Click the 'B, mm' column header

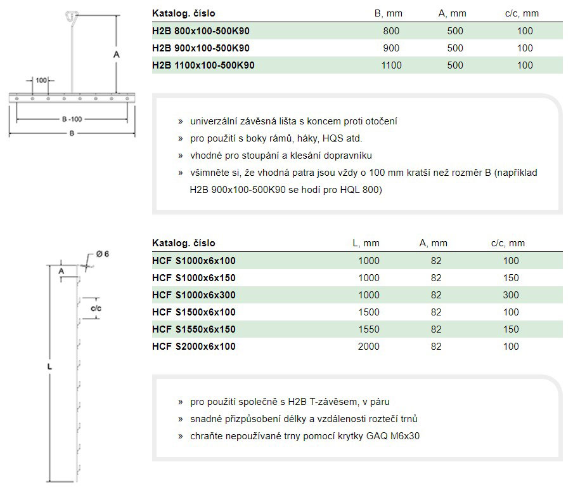click(388, 14)
